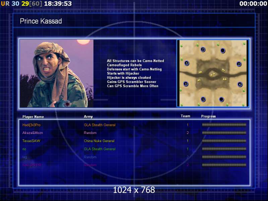Image resolution: width=268 pixels, height=201 pixels.
Task: Click the center star pair on minimap
Action: coord(212,74)
